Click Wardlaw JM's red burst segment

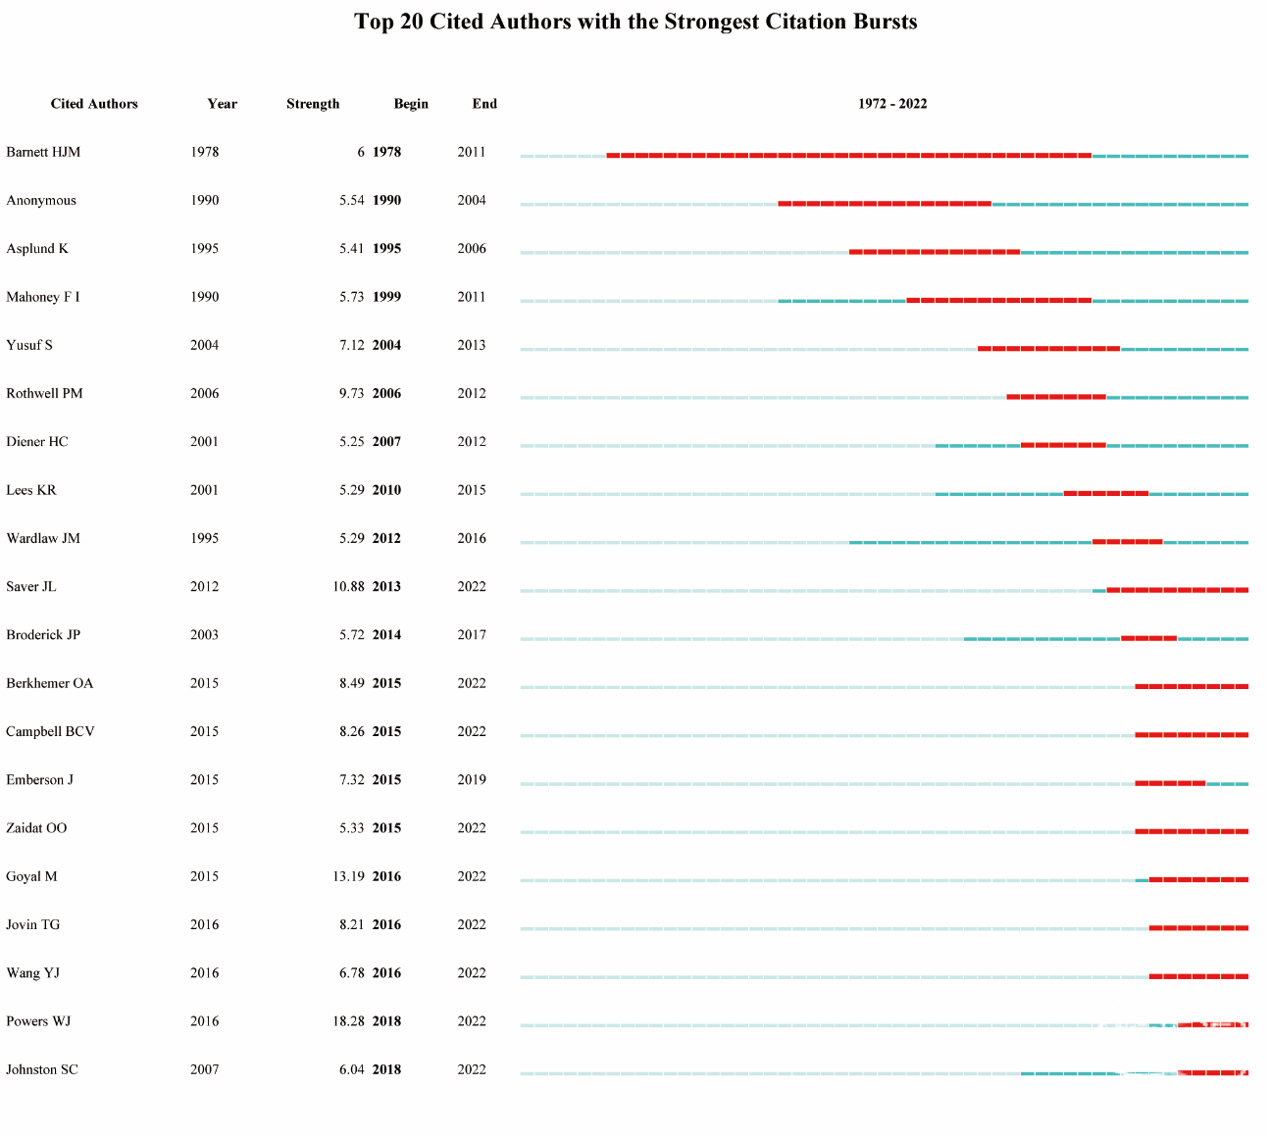pos(1128,542)
